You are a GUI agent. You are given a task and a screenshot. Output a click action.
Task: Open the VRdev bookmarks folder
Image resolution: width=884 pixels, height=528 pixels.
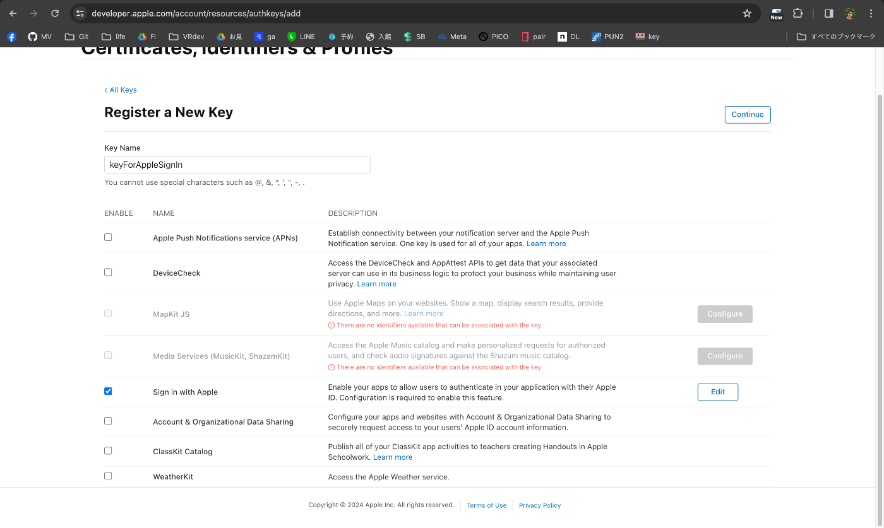click(187, 37)
